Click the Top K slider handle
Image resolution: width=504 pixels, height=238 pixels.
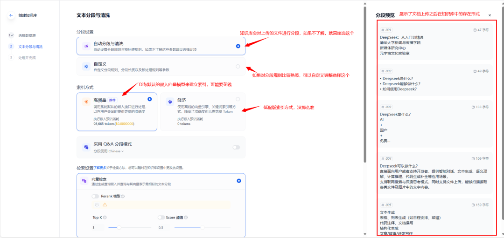[119, 227]
